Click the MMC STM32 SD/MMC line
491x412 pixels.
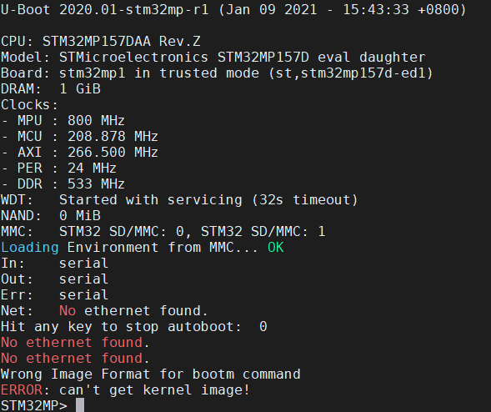163,232
